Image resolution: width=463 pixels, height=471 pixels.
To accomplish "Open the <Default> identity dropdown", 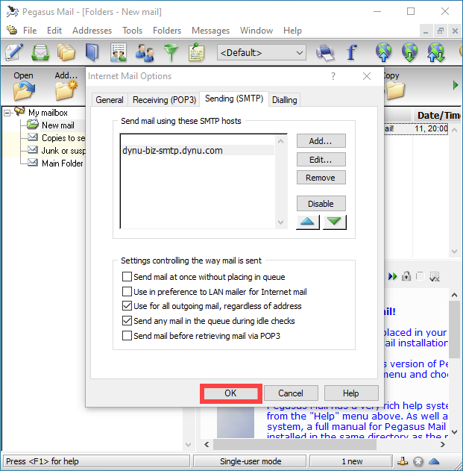I will [x=262, y=52].
